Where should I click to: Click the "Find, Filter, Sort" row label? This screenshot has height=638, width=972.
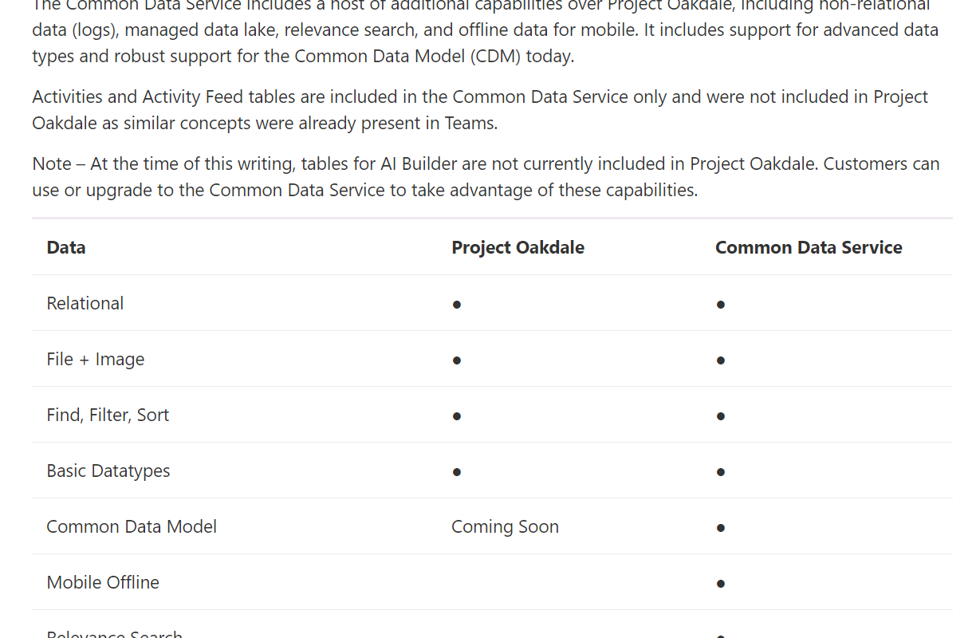click(108, 415)
